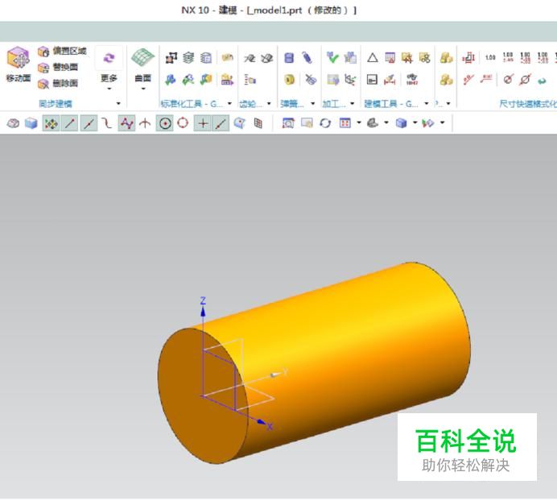Click the dimension quick format (尺寸快速格式化) label
This screenshot has height=501, width=557.
528,104
